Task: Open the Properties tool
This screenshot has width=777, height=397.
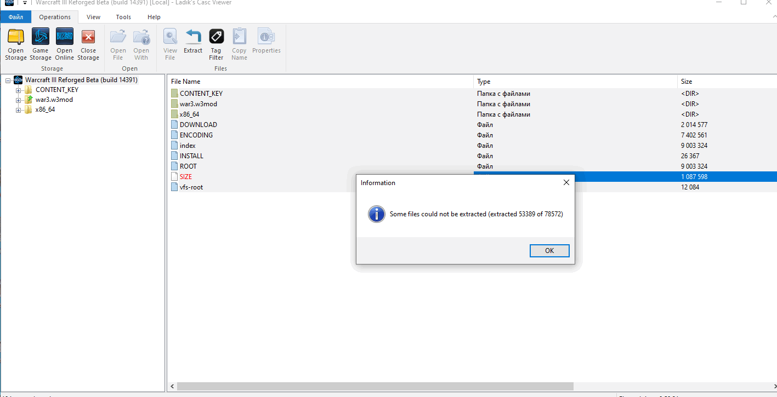Action: click(266, 41)
